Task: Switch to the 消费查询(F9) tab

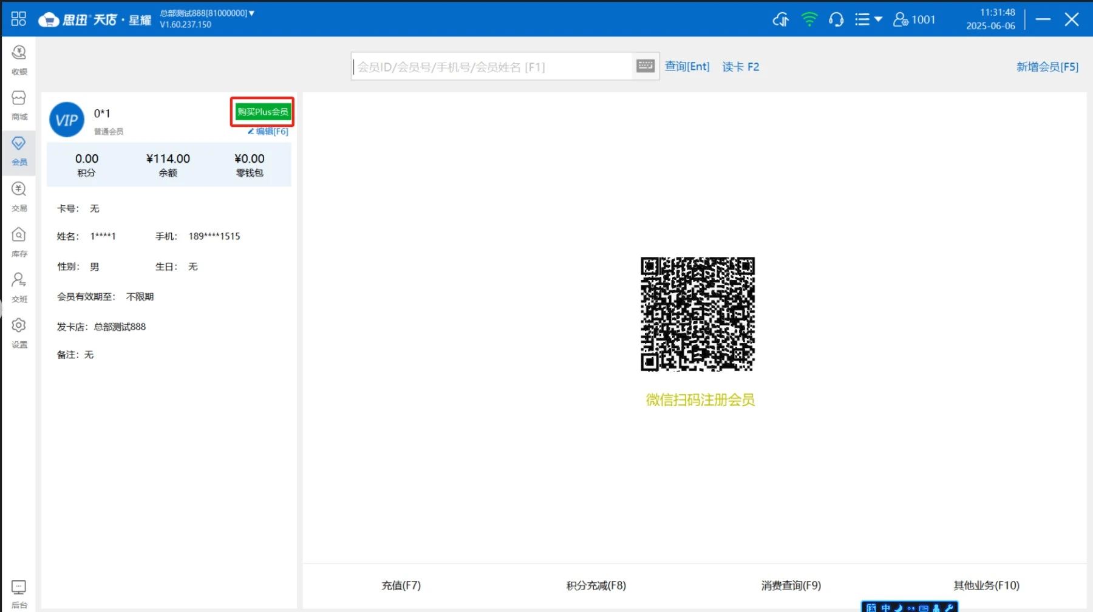Action: [791, 585]
